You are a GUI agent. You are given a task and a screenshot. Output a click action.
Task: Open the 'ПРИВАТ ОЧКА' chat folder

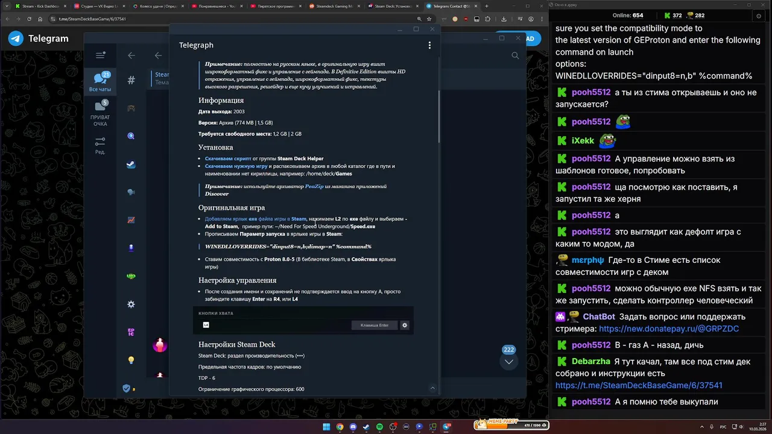[100, 114]
